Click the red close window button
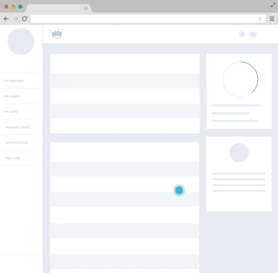Image resolution: width=278 pixels, height=273 pixels. click(x=6, y=7)
